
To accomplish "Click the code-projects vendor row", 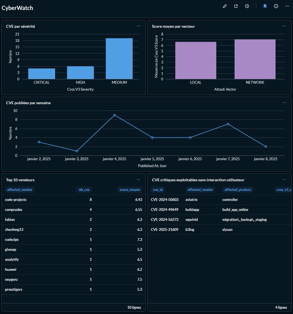I will pyautogui.click(x=16, y=200).
